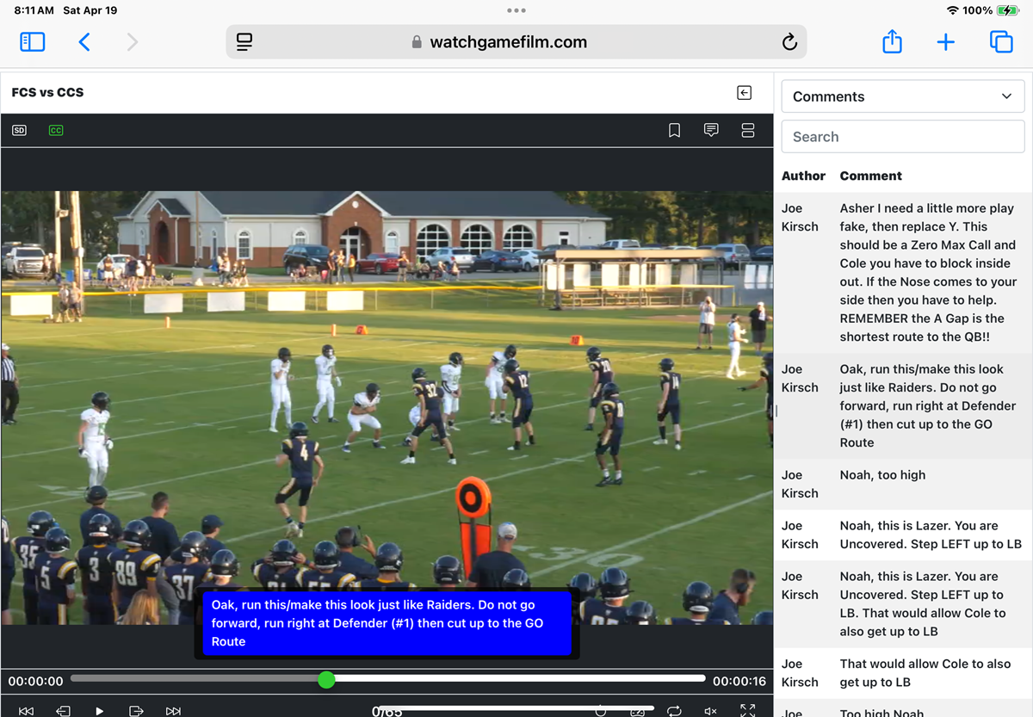Select the "Noah, too high" comment
This screenshot has width=1033, height=717.
click(882, 475)
